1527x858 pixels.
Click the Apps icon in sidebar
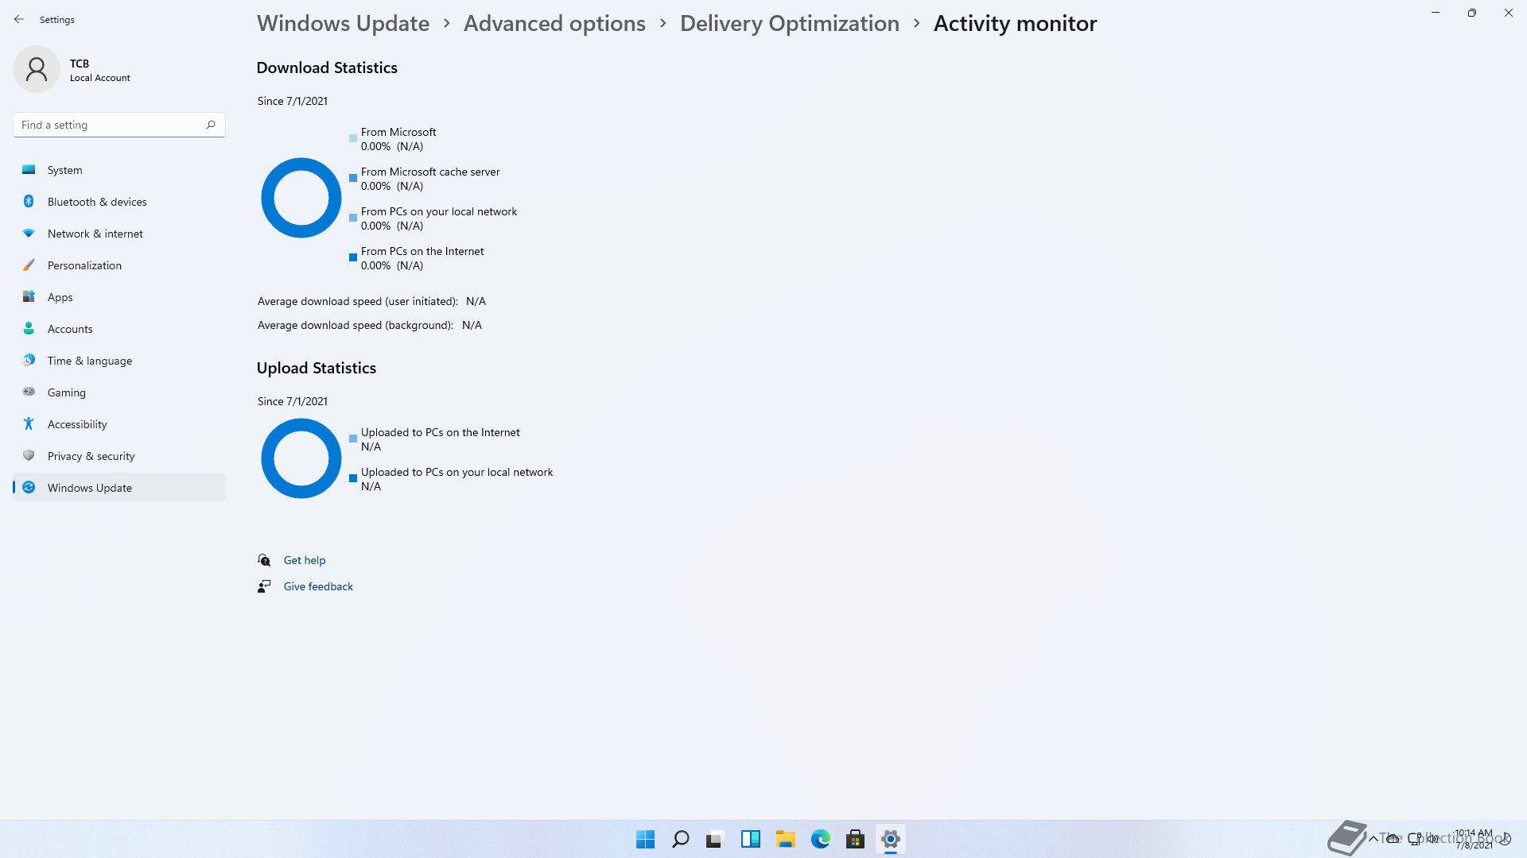[29, 297]
